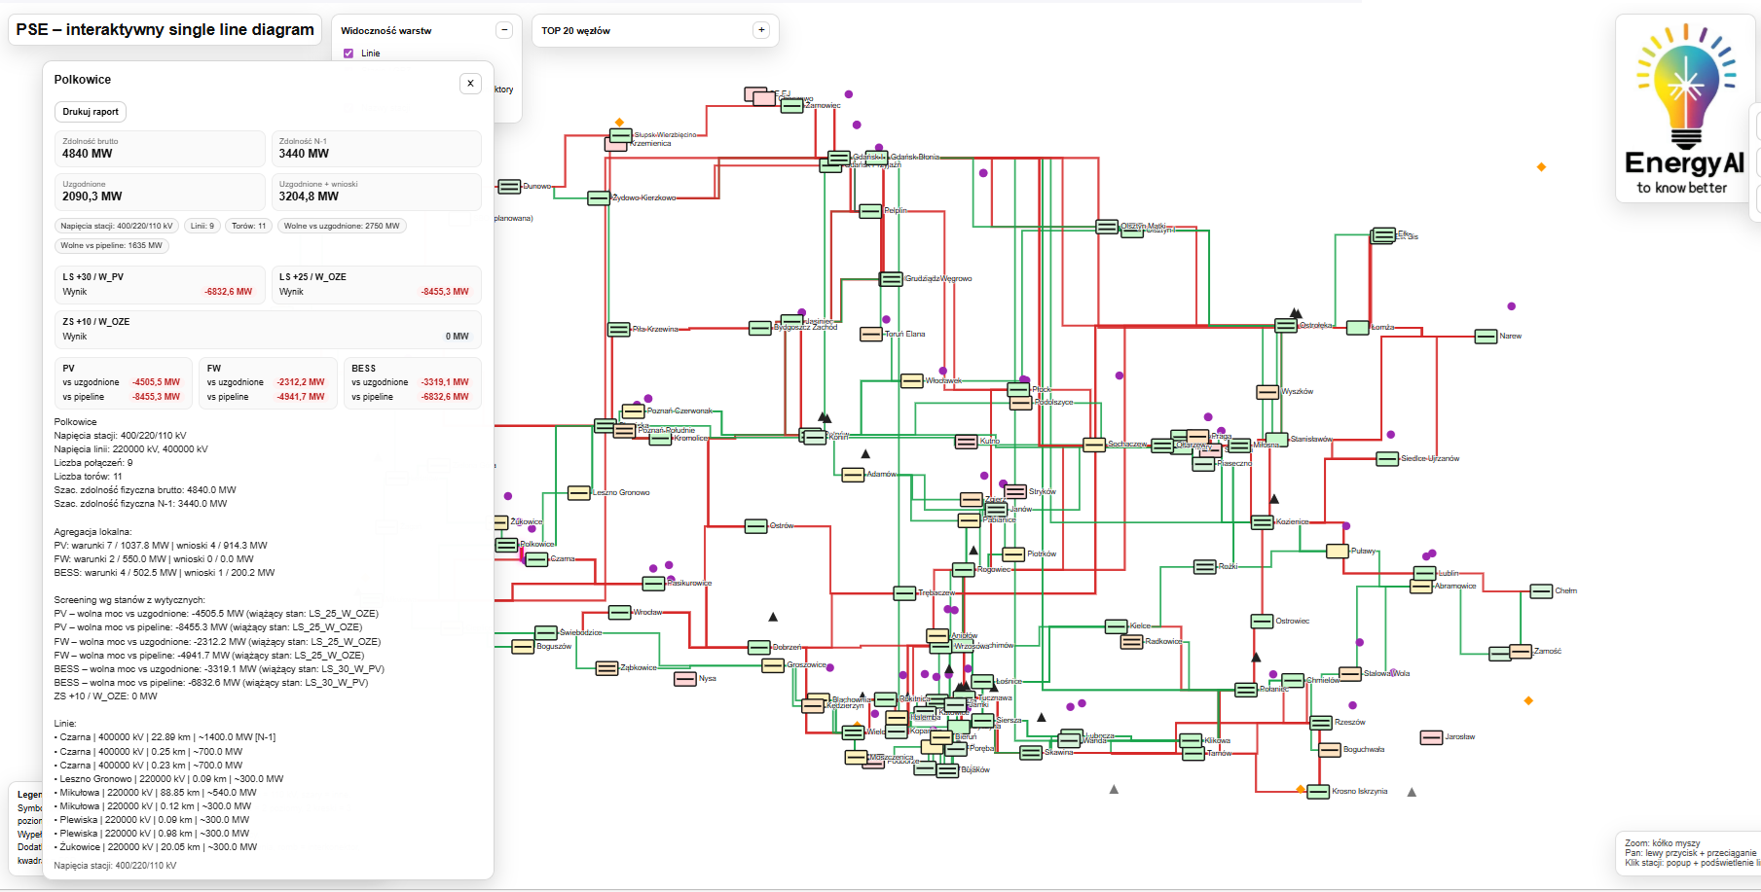1761x892 pixels.
Task: Select the Dobrzeń station node
Action: click(759, 648)
